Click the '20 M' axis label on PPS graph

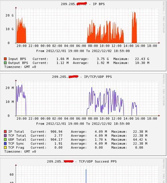pyautogui.click(x=10, y=88)
